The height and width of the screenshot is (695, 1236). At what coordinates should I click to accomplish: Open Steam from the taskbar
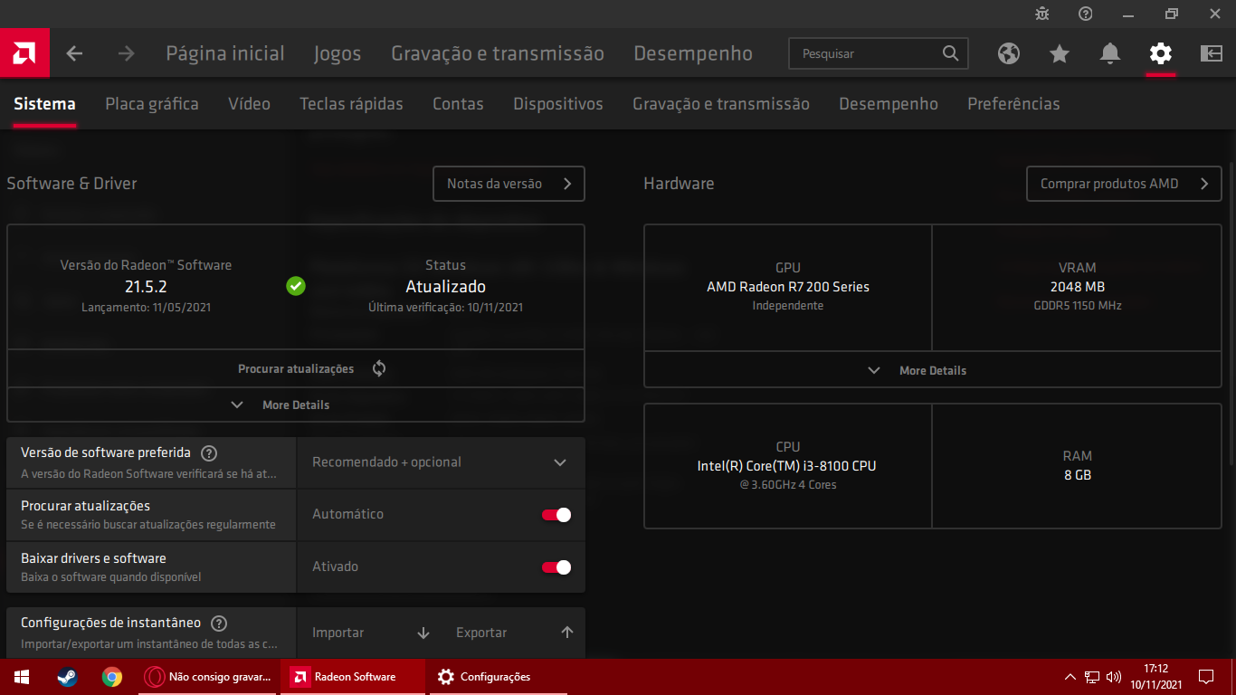coord(67,677)
